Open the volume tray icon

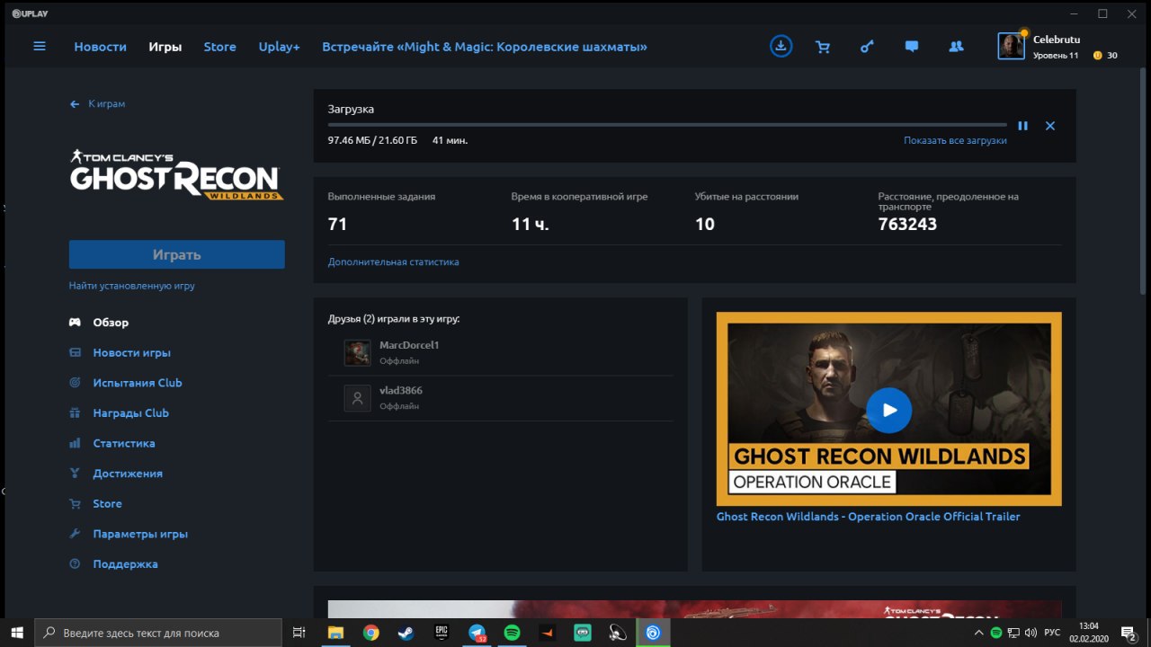pos(1030,633)
